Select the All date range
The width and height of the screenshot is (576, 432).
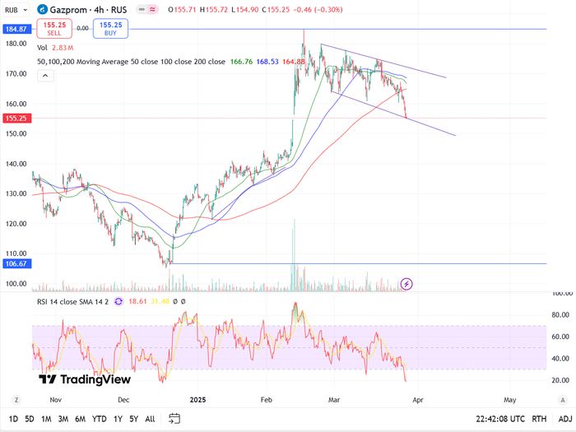point(150,419)
